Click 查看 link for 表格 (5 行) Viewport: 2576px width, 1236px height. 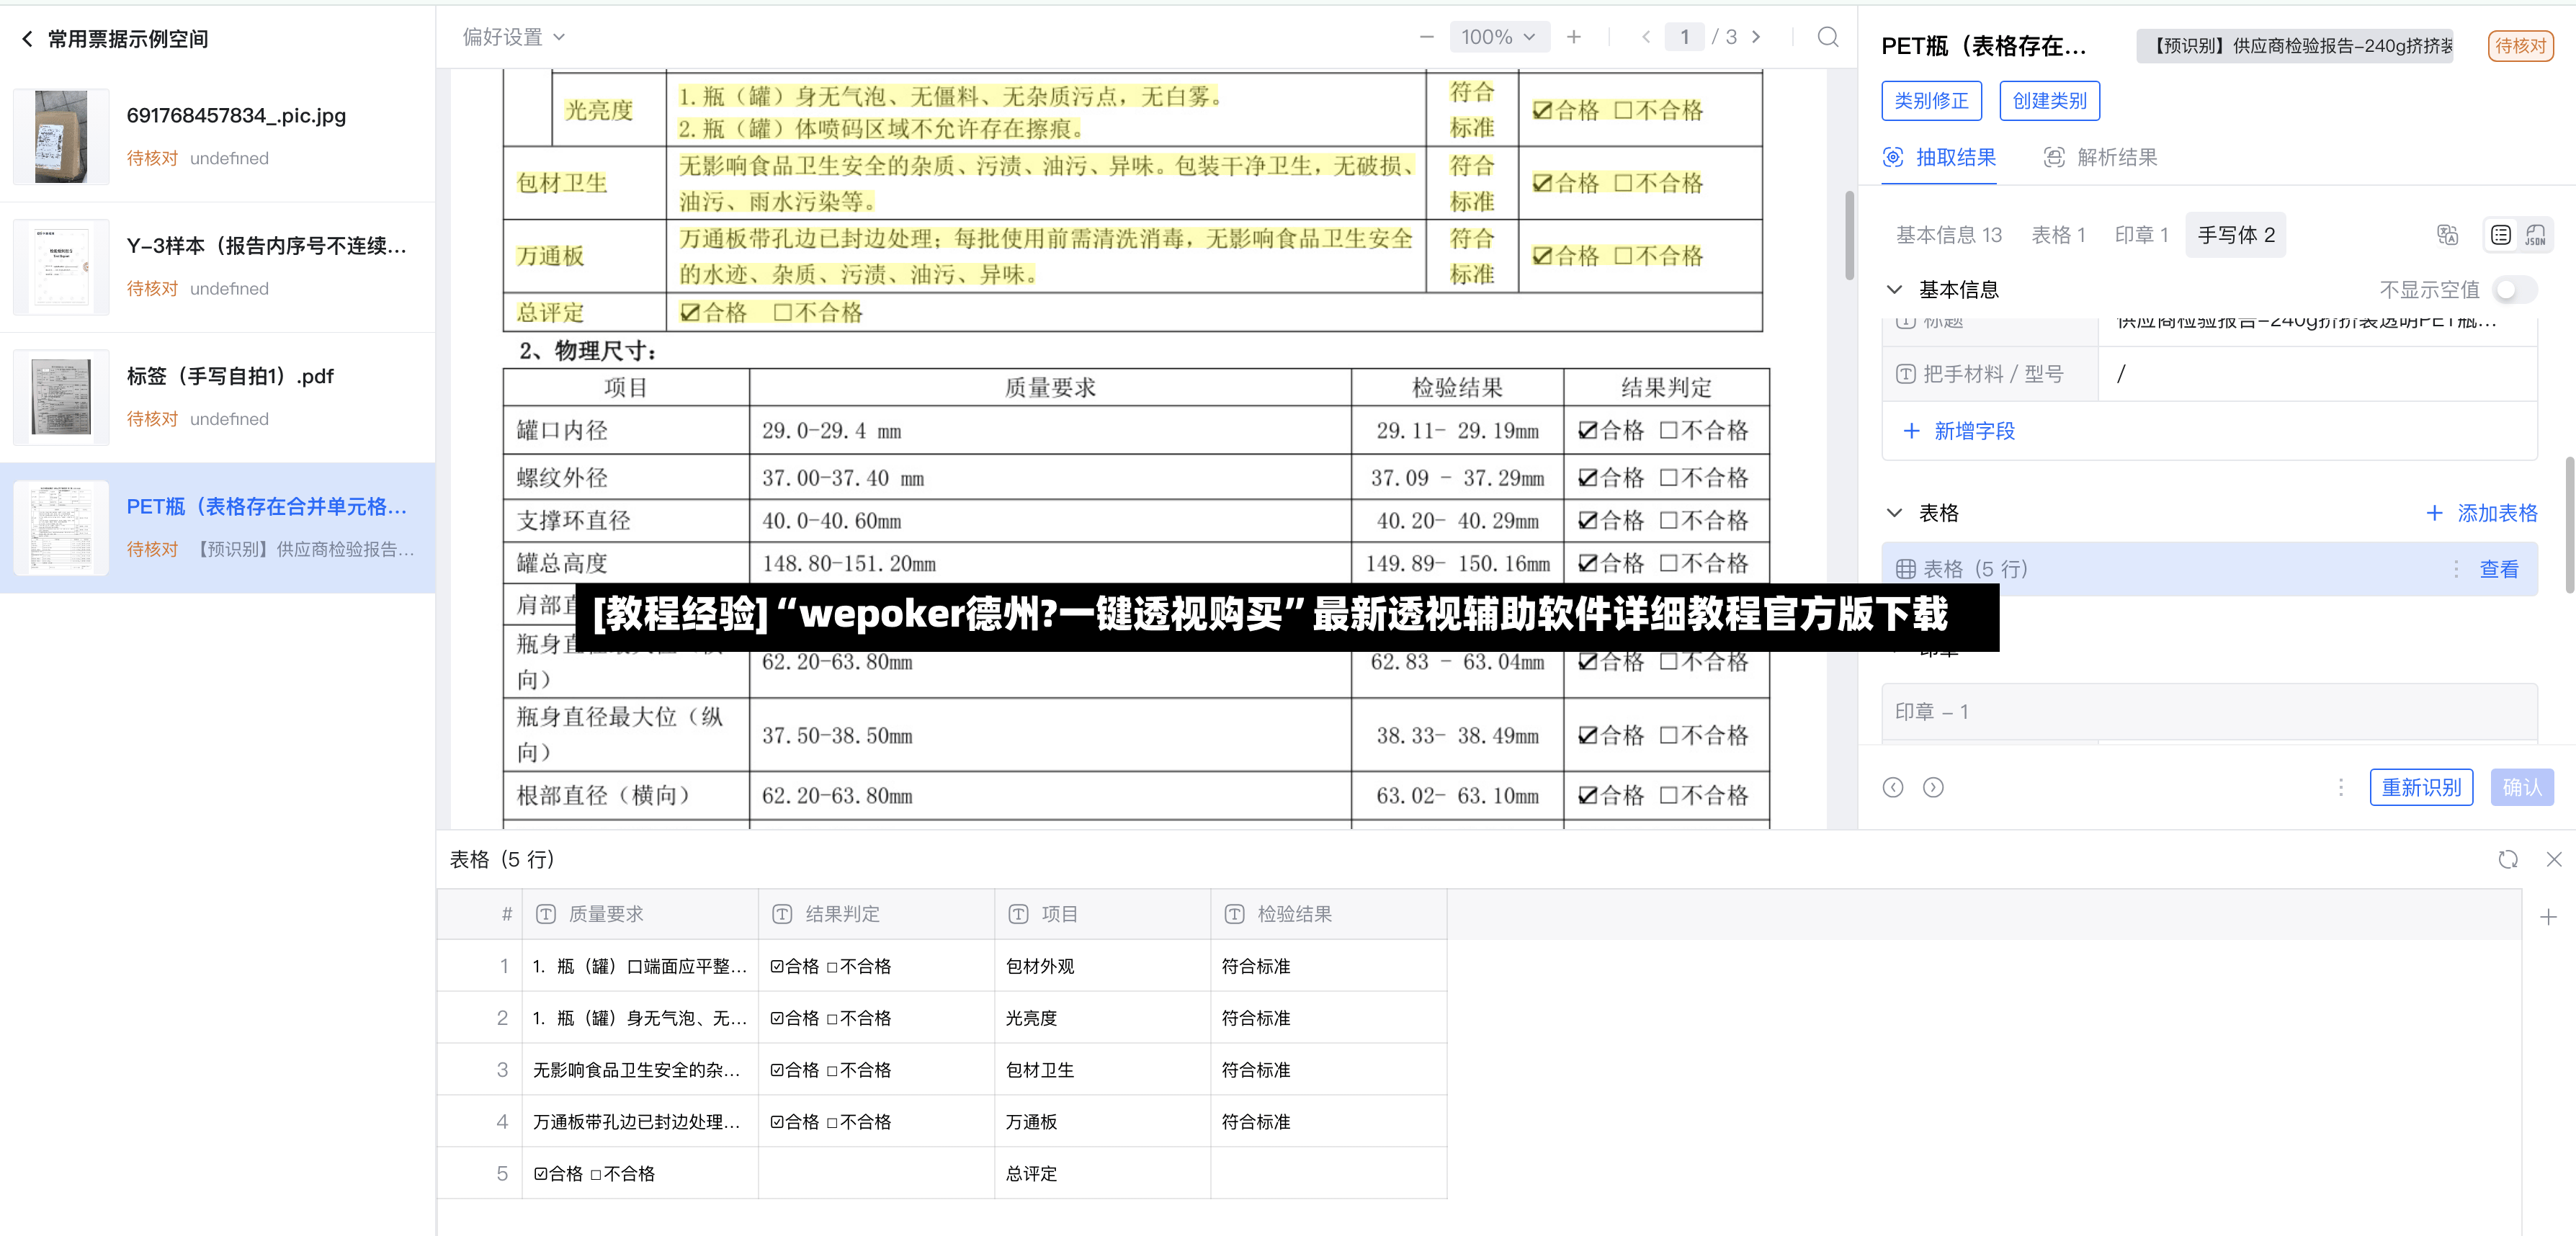[2499, 569]
